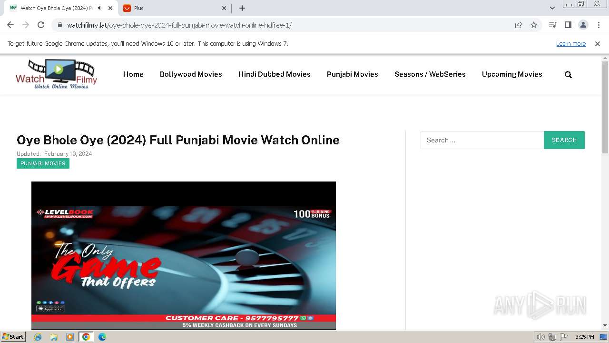Viewport: 609px width, 343px height.
Task: Open Bollywood Movies menu
Action: [x=191, y=74]
